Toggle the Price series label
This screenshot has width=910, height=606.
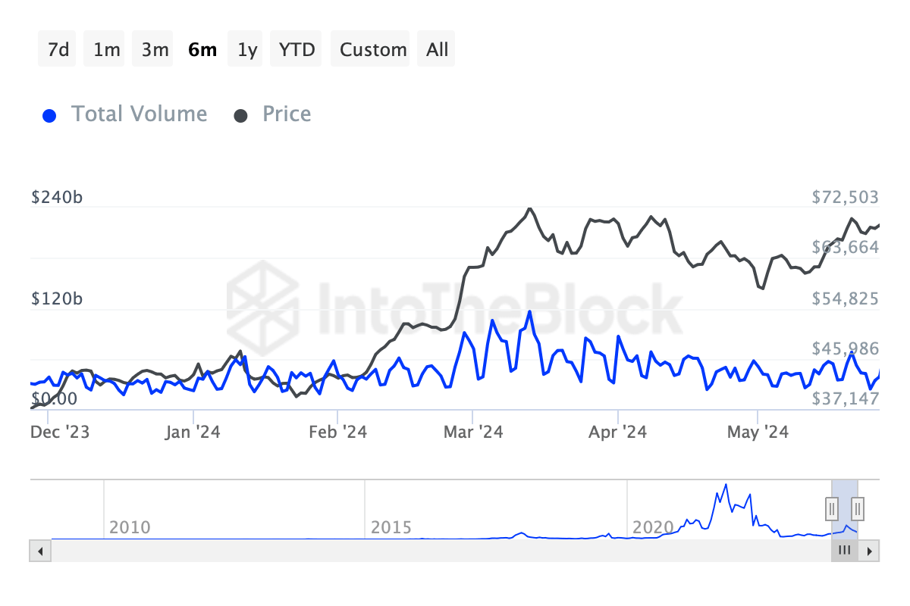pyautogui.click(x=287, y=114)
